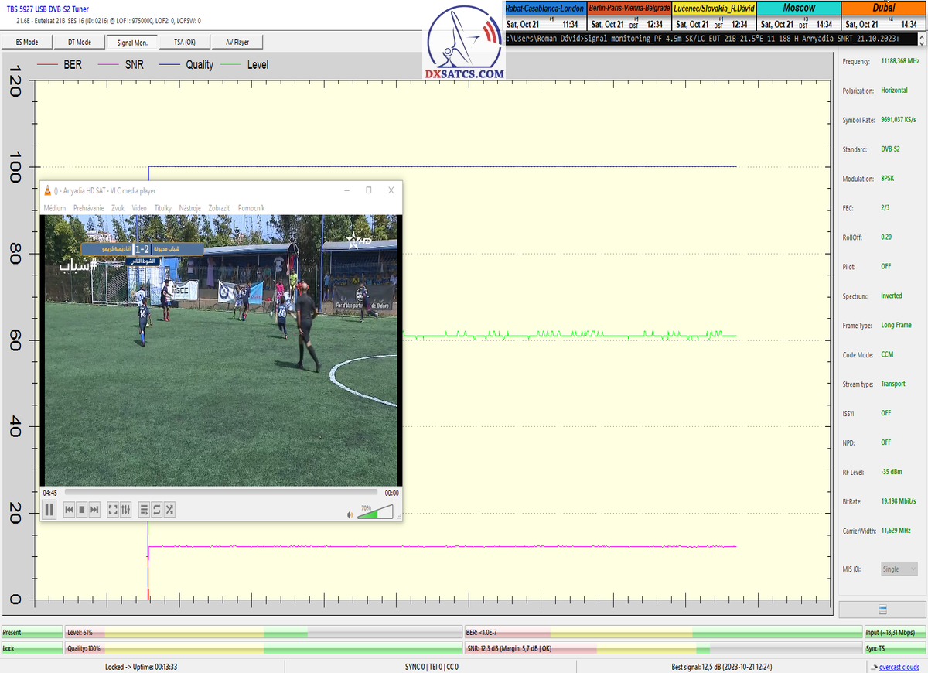Skip to next media in VLC
Image resolution: width=928 pixels, height=673 pixels.
(94, 509)
